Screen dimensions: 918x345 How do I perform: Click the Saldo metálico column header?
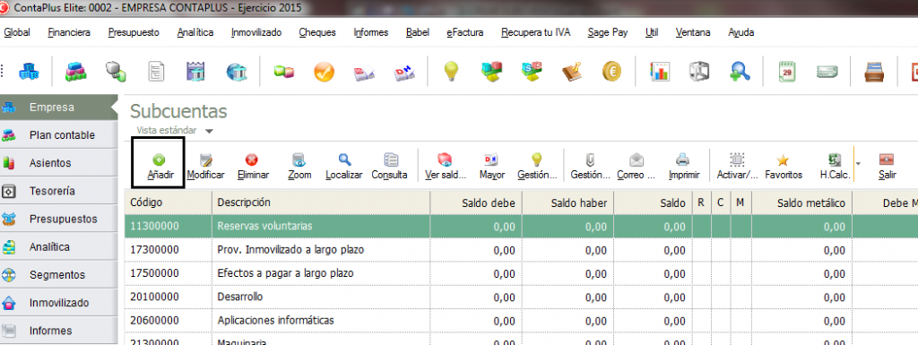[x=802, y=203]
